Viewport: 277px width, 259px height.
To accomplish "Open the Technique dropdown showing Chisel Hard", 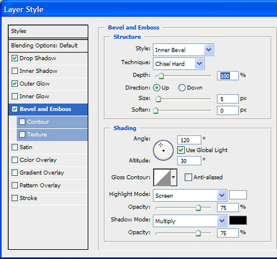I will coord(179,64).
